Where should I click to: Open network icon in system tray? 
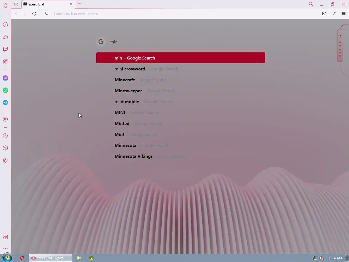[x=315, y=258]
